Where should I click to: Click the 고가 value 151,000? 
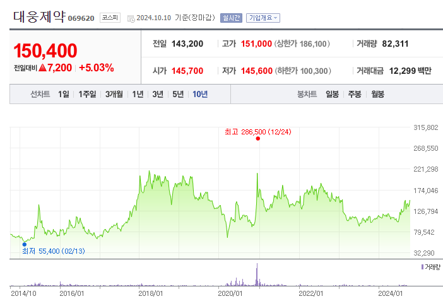pyautogui.click(x=256, y=44)
